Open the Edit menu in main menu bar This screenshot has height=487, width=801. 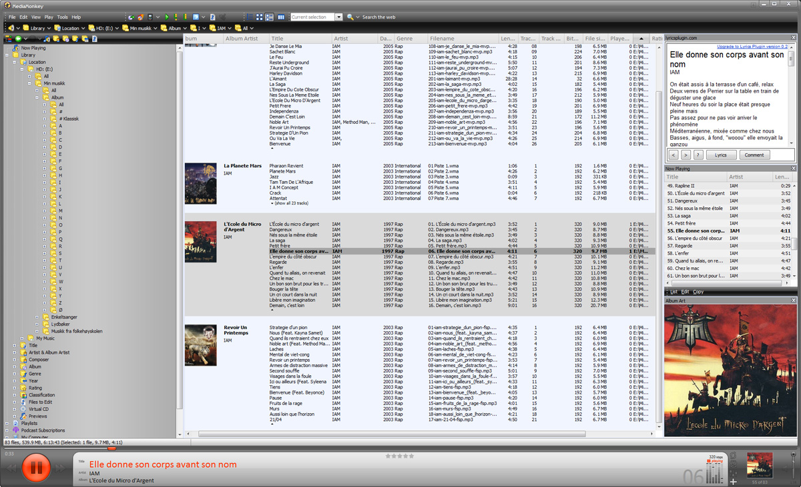click(23, 17)
